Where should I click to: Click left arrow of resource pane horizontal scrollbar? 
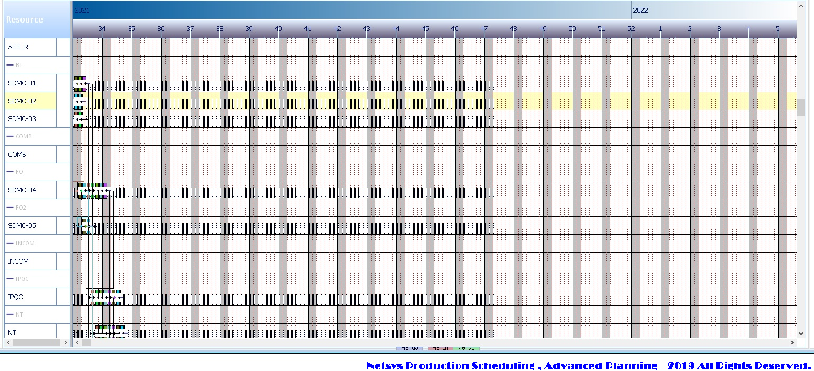pos(8,343)
